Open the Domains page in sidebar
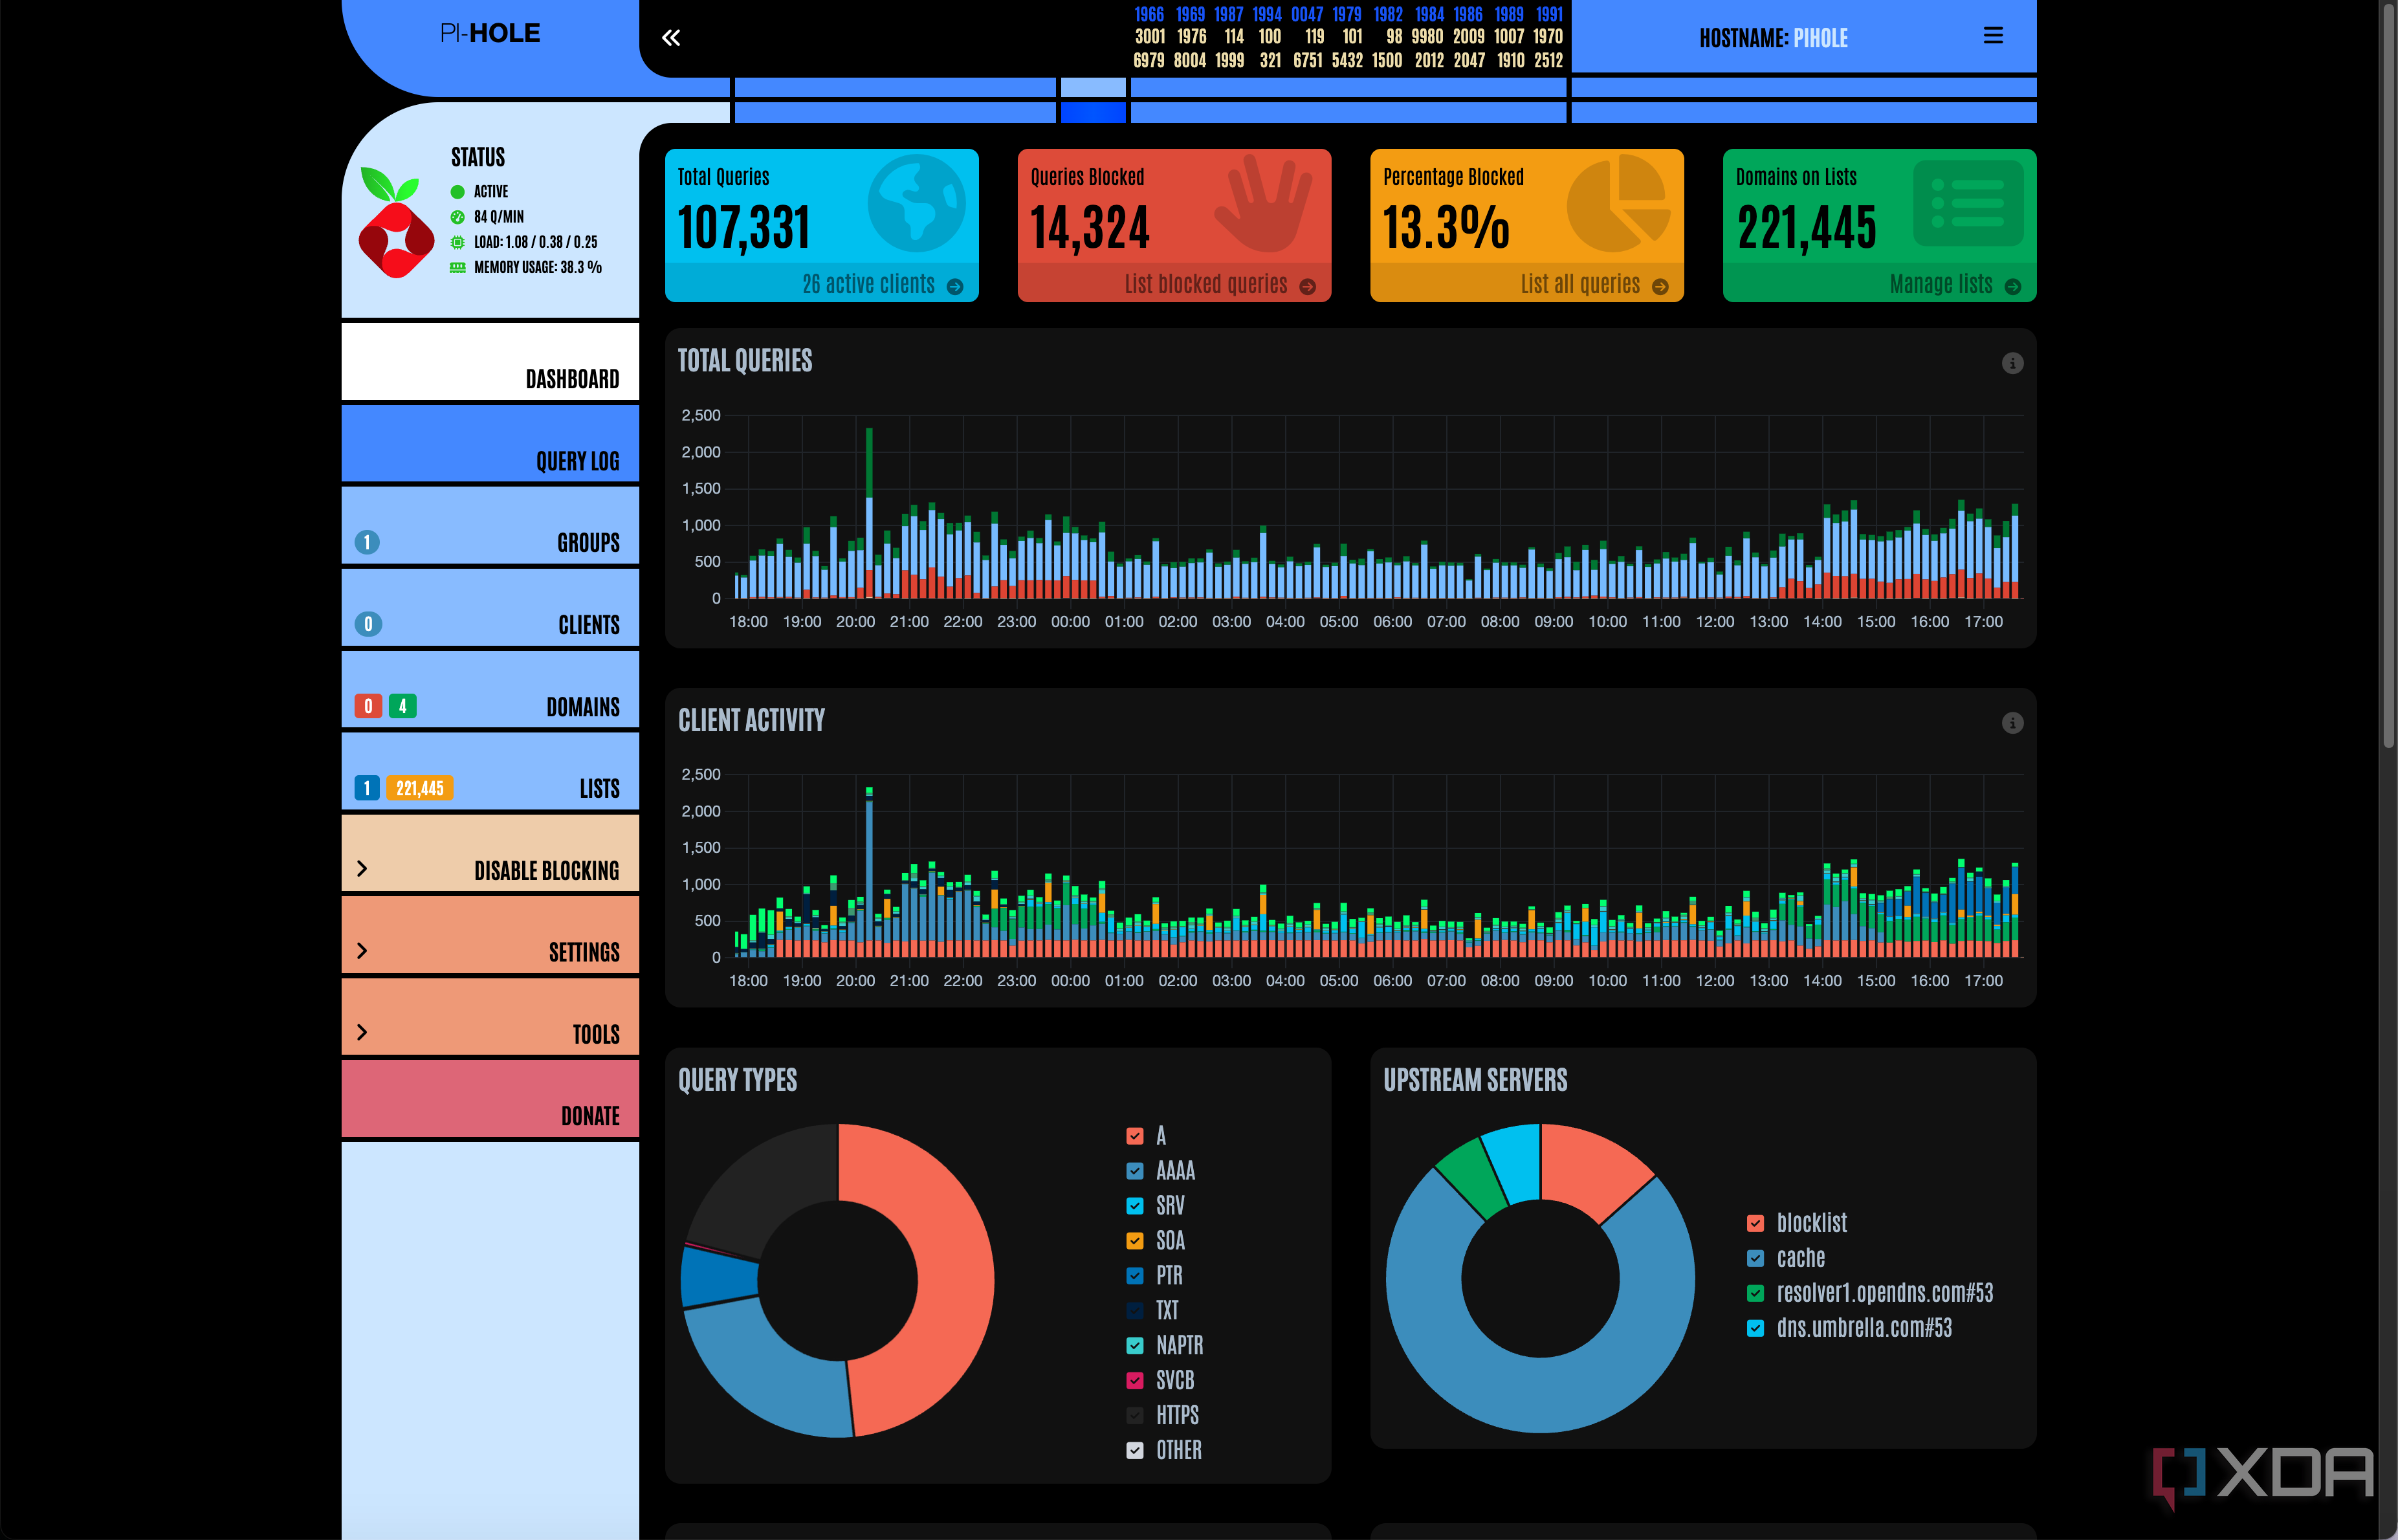Image resolution: width=2398 pixels, height=1540 pixels. point(490,690)
